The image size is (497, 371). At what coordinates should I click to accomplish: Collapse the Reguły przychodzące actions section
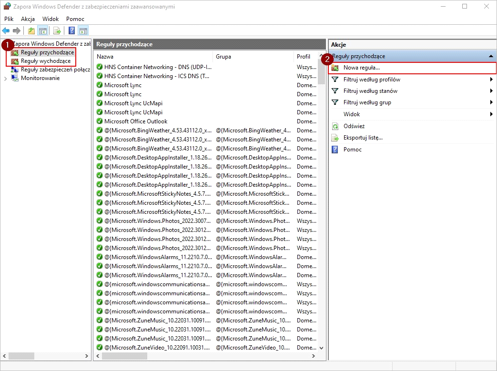[491, 56]
